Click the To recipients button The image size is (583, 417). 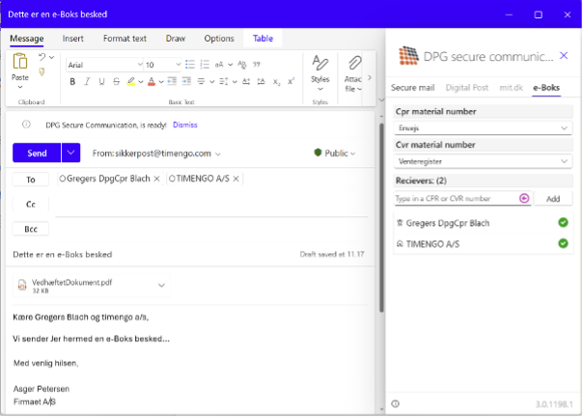click(31, 180)
